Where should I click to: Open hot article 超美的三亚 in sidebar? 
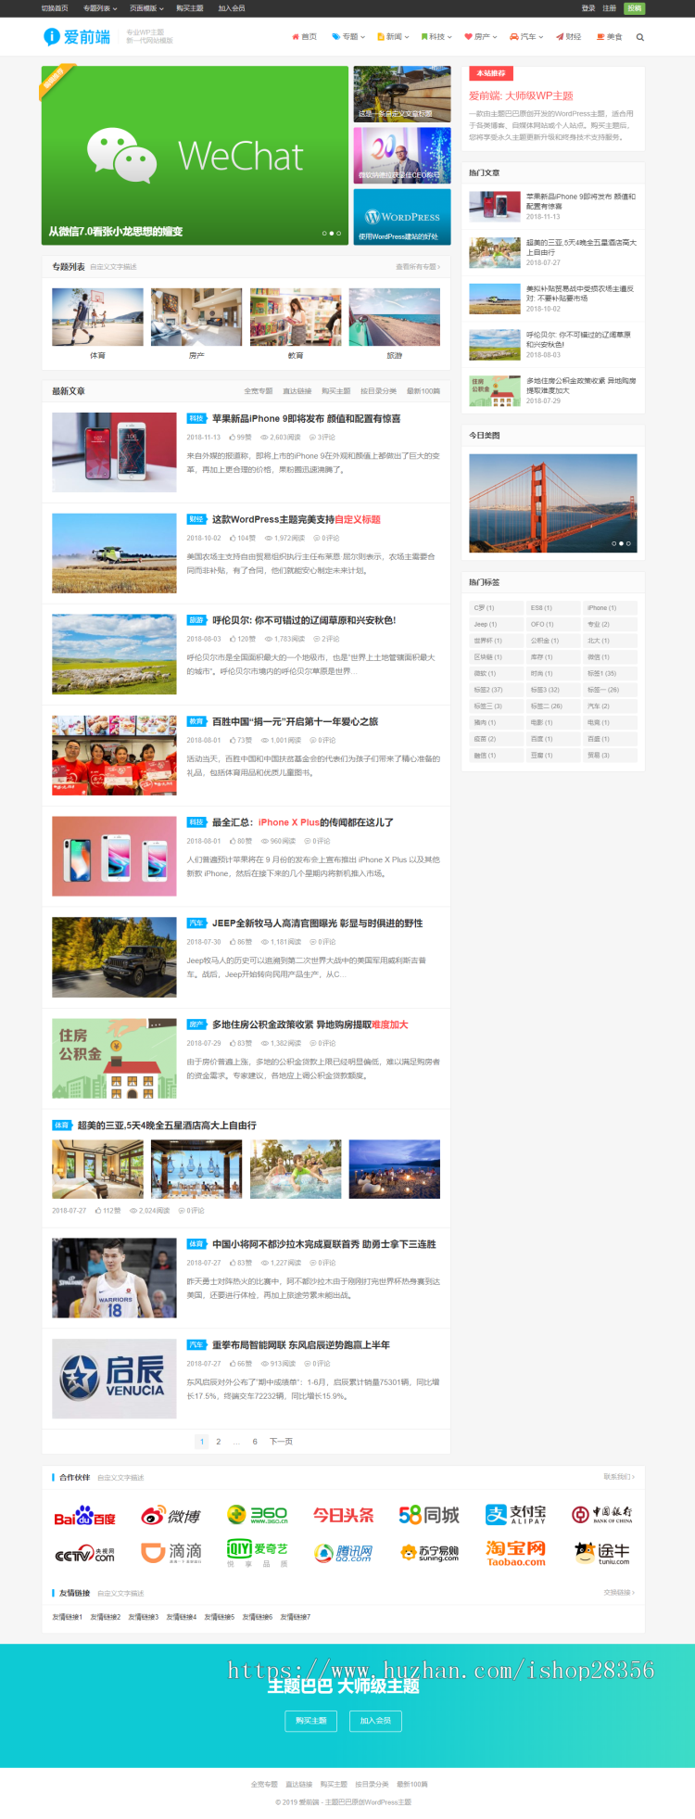[x=581, y=248]
